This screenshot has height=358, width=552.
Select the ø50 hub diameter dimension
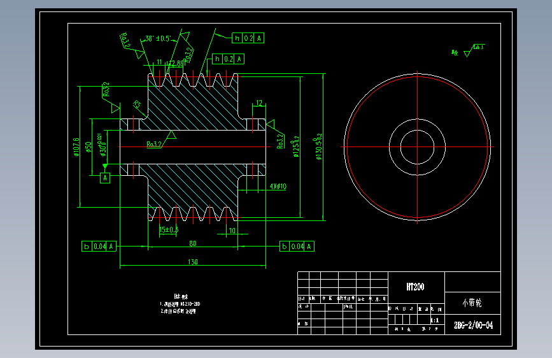click(88, 147)
